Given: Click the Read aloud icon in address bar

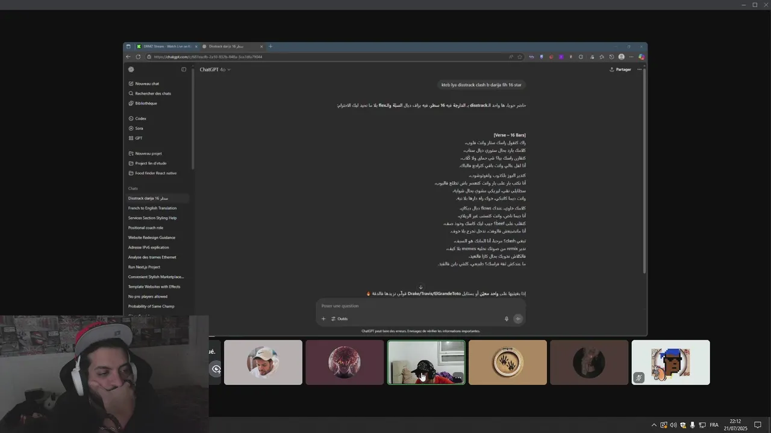Looking at the screenshot, I should click(x=511, y=57).
